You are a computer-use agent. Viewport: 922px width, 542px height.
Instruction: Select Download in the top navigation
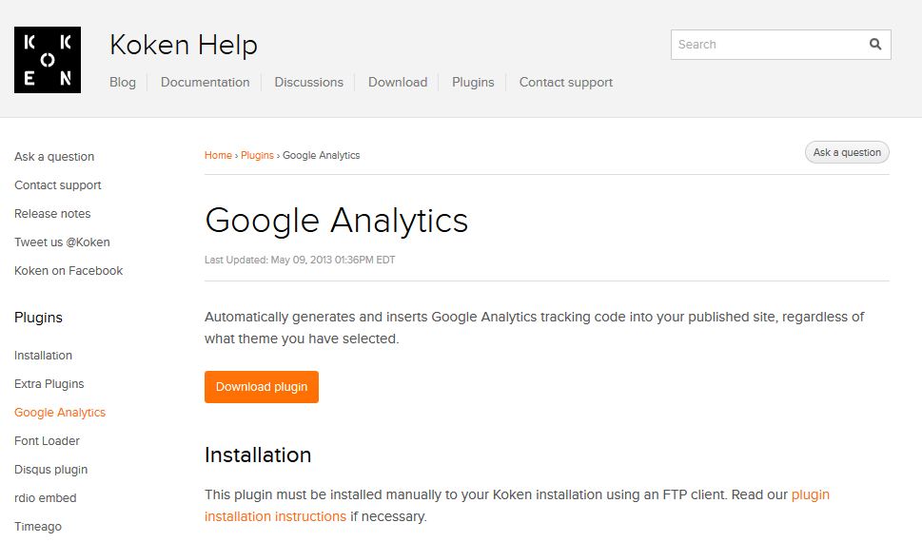click(x=398, y=83)
